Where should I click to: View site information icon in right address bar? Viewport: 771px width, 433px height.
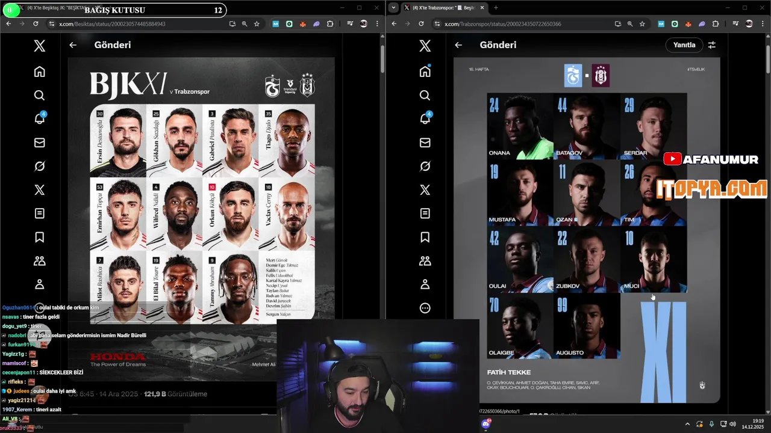tap(437, 23)
